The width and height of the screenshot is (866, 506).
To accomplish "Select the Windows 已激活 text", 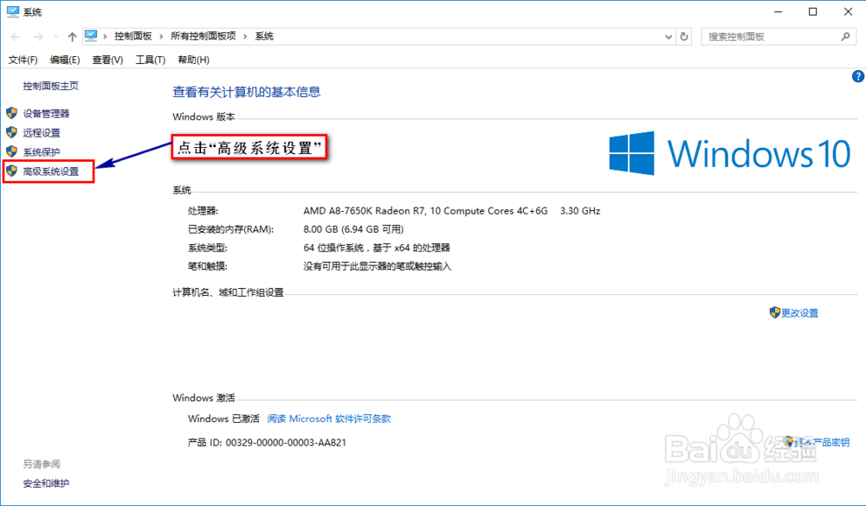I will tap(223, 419).
